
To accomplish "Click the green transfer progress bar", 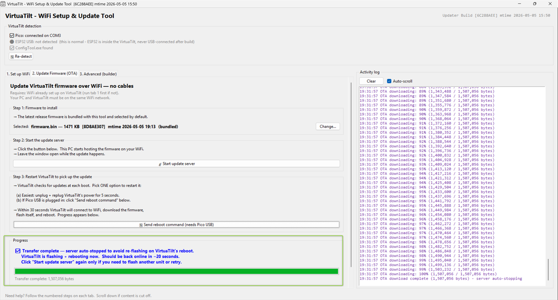I will (176, 271).
